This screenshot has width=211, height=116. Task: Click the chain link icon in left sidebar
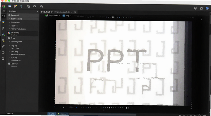3,47
